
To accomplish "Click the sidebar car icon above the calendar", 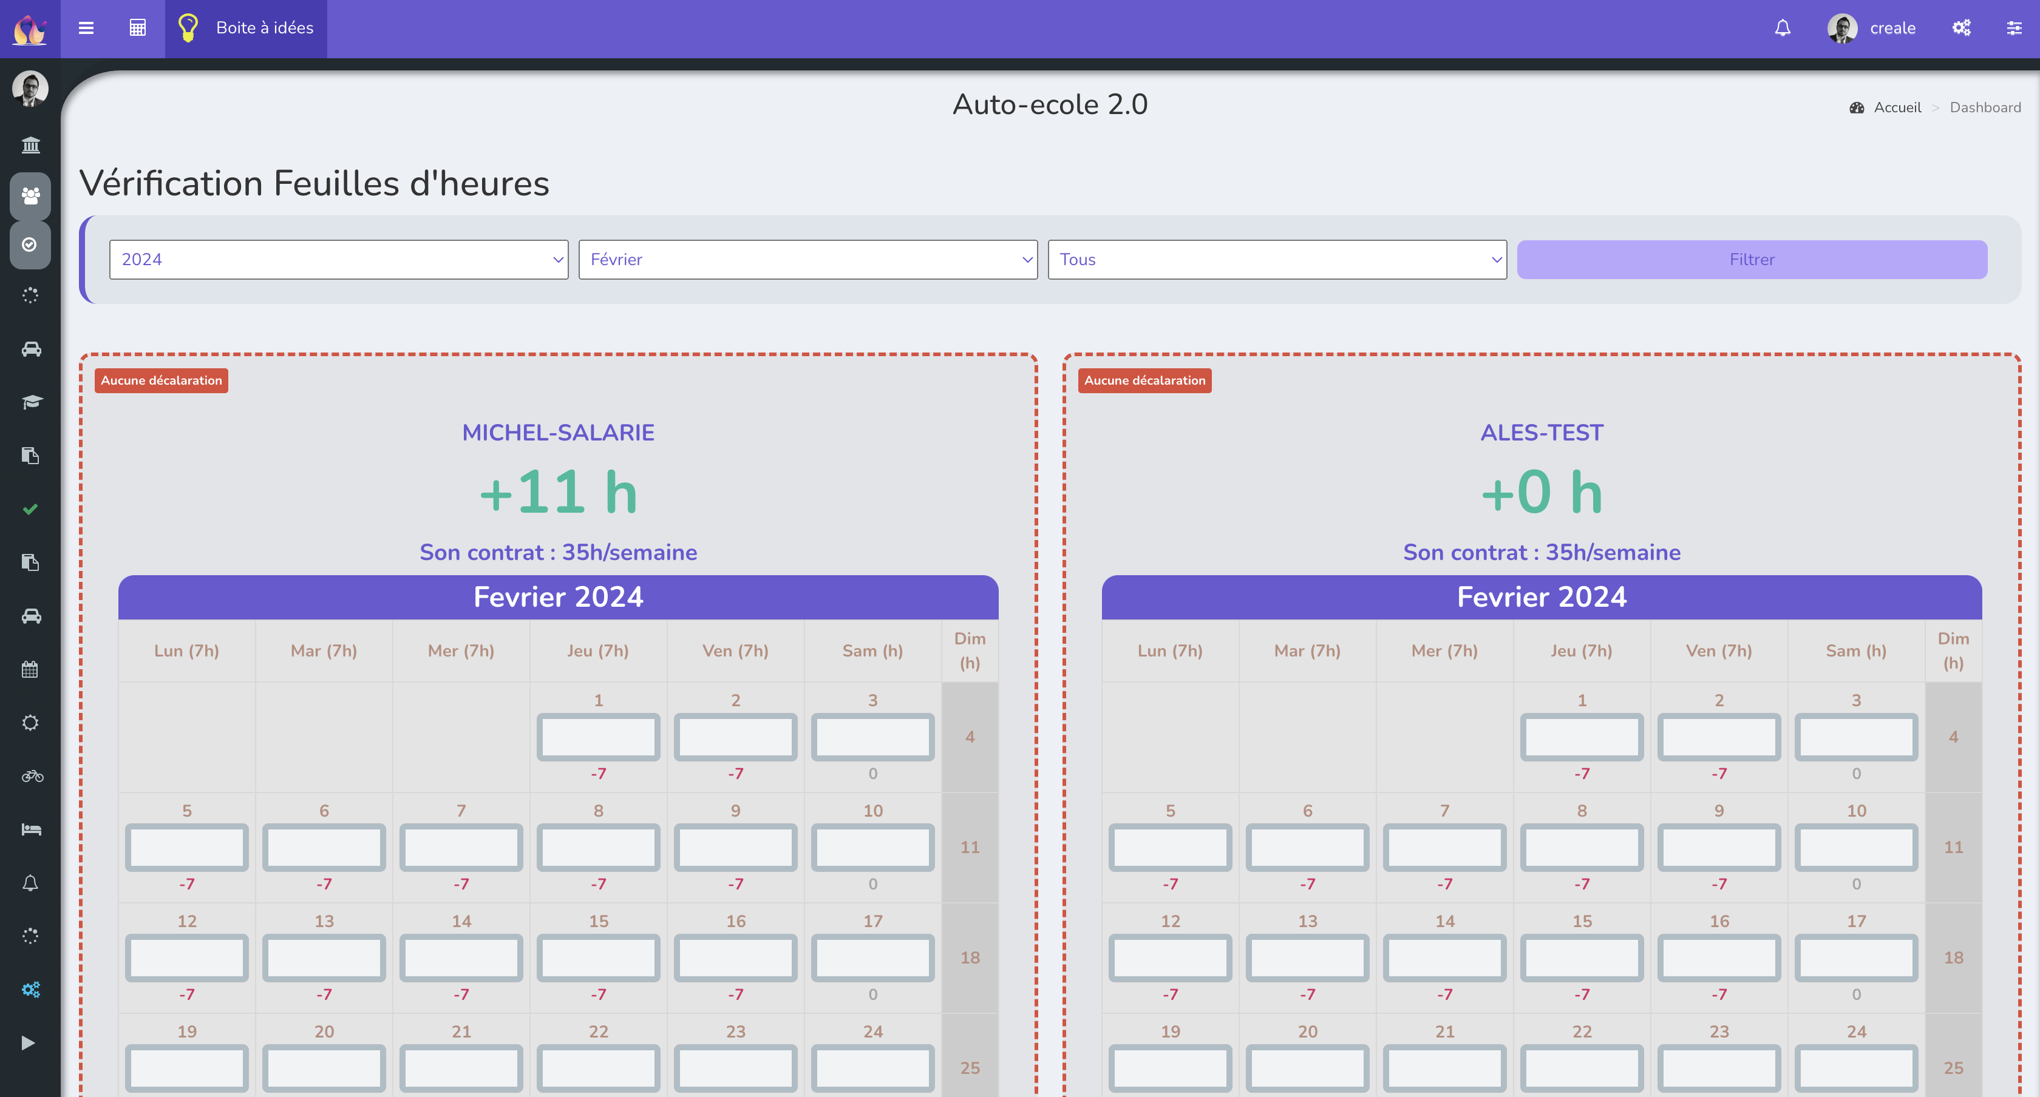I will pyautogui.click(x=30, y=616).
